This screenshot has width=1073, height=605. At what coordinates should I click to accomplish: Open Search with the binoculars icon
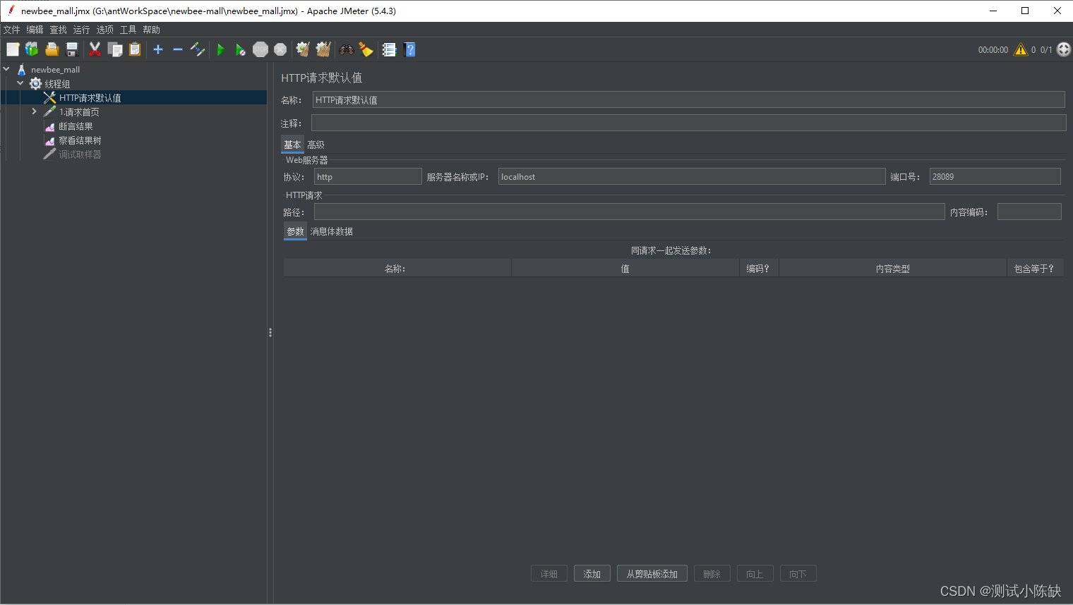tap(346, 49)
